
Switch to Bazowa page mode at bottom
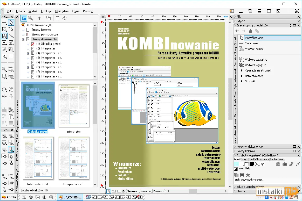[158, 191]
